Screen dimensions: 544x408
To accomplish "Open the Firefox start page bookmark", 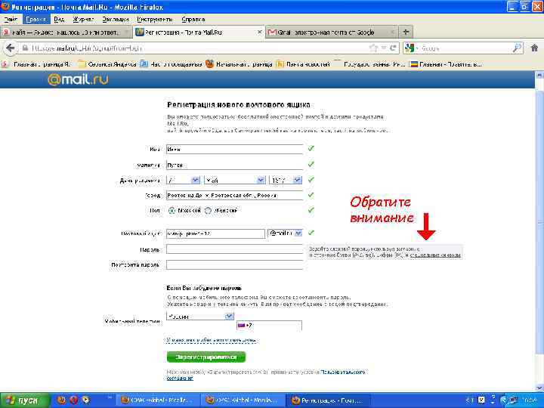I will (x=239, y=64).
